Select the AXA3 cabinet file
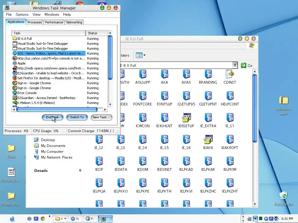298x223 pixels. click(186, 77)
